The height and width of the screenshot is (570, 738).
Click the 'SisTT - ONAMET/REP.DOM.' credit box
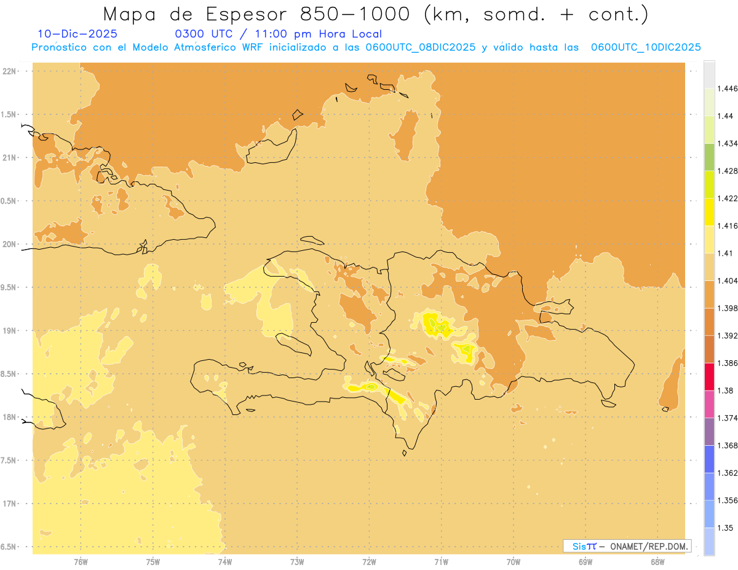pos(627,546)
